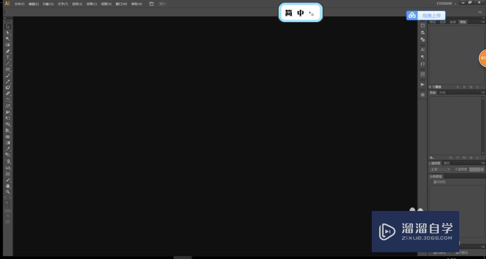Select the Shape Builder tool
486x259 pixels.
8,124
